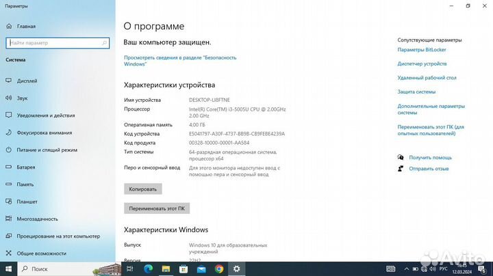Open File Explorer from the taskbar
This screenshot has height=276, width=493.
point(166,268)
